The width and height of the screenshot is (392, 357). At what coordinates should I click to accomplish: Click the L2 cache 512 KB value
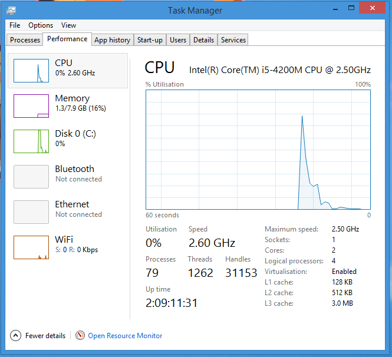(342, 293)
